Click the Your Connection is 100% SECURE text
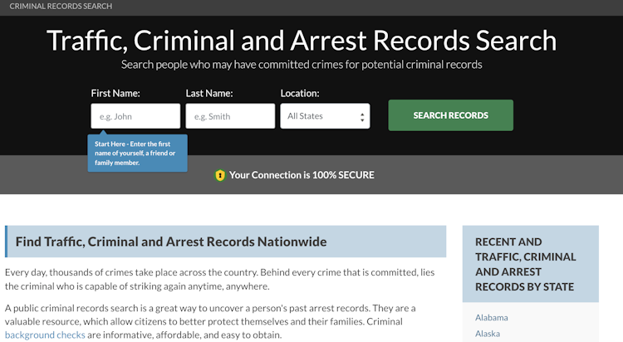 click(x=302, y=175)
